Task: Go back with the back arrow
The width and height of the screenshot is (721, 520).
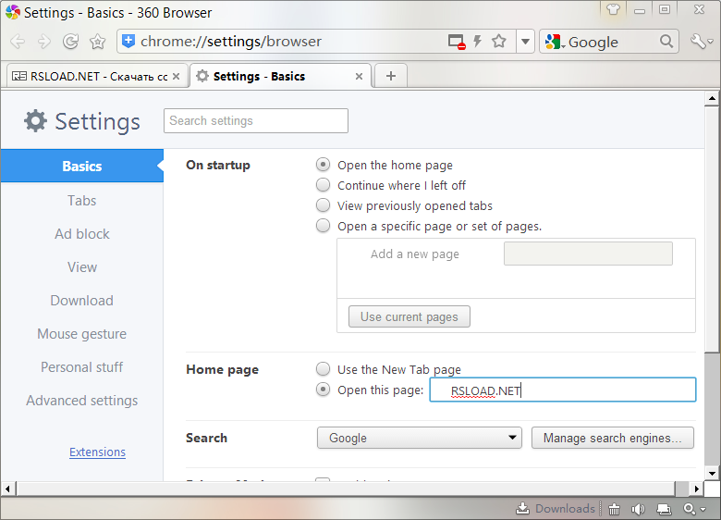Action: (x=18, y=42)
